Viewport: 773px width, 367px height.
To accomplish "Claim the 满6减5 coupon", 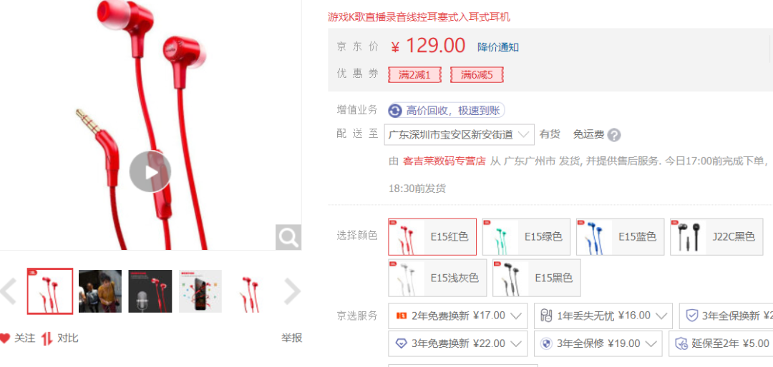I will (477, 75).
